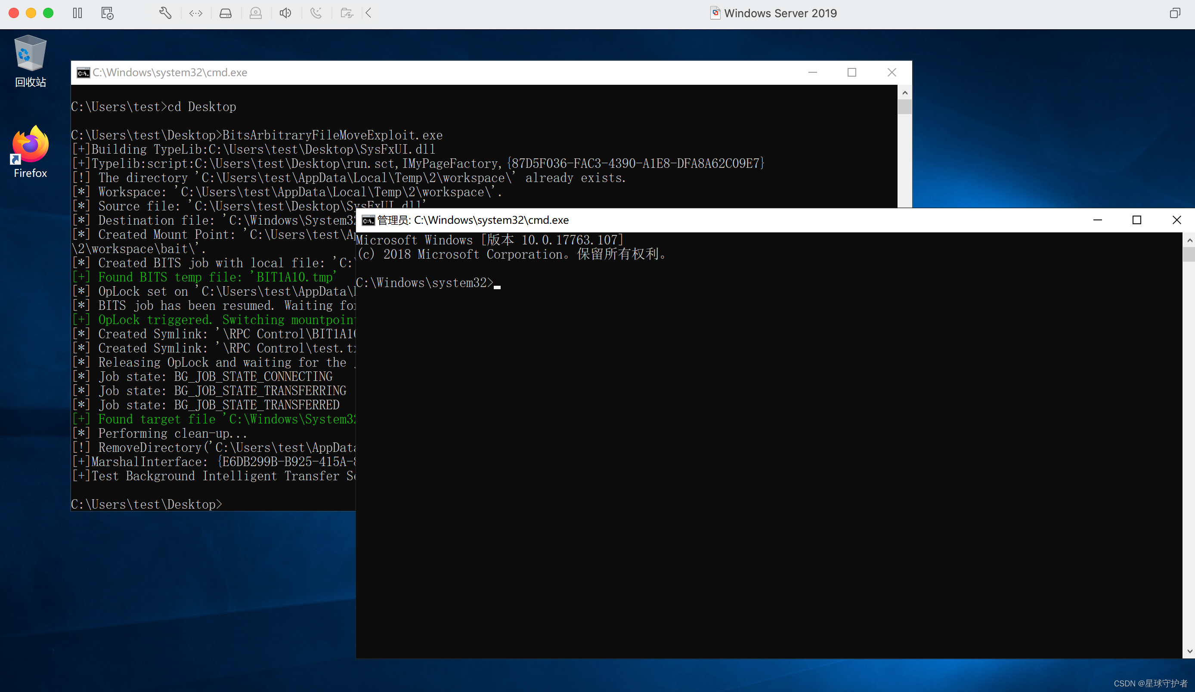This screenshot has height=692, width=1195.
Task: Click the Windows Server 2019 document icon
Action: 715,13
